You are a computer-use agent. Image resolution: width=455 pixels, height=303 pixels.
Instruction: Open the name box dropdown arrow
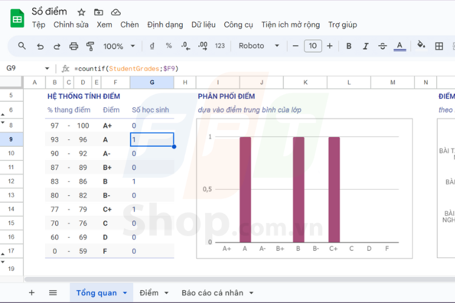pos(47,68)
